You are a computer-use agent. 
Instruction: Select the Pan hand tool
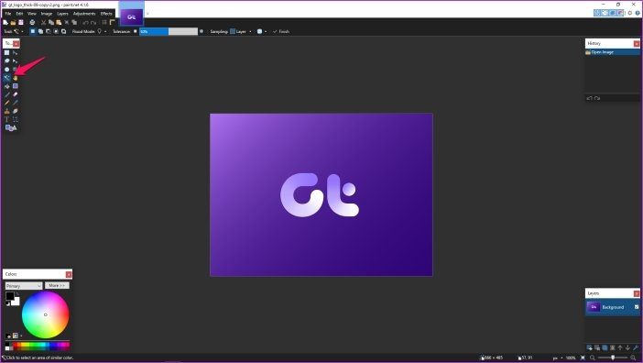(16, 78)
